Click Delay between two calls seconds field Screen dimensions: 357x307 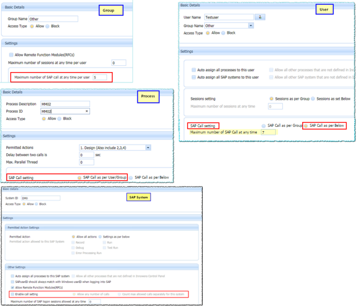(x=86, y=155)
